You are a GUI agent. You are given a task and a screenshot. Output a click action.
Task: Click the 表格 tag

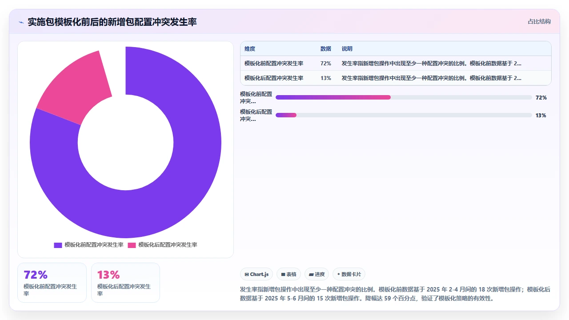click(x=289, y=274)
